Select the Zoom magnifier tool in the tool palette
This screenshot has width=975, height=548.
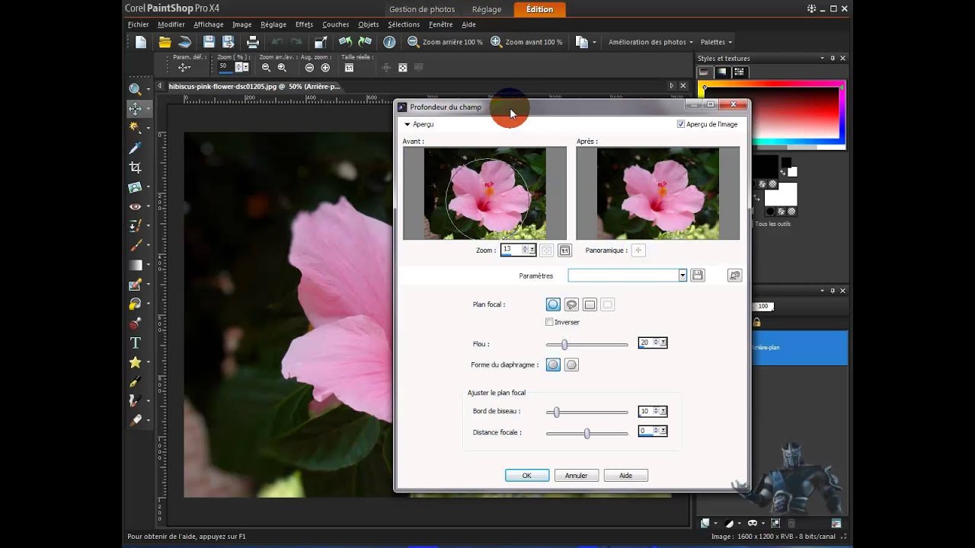135,89
